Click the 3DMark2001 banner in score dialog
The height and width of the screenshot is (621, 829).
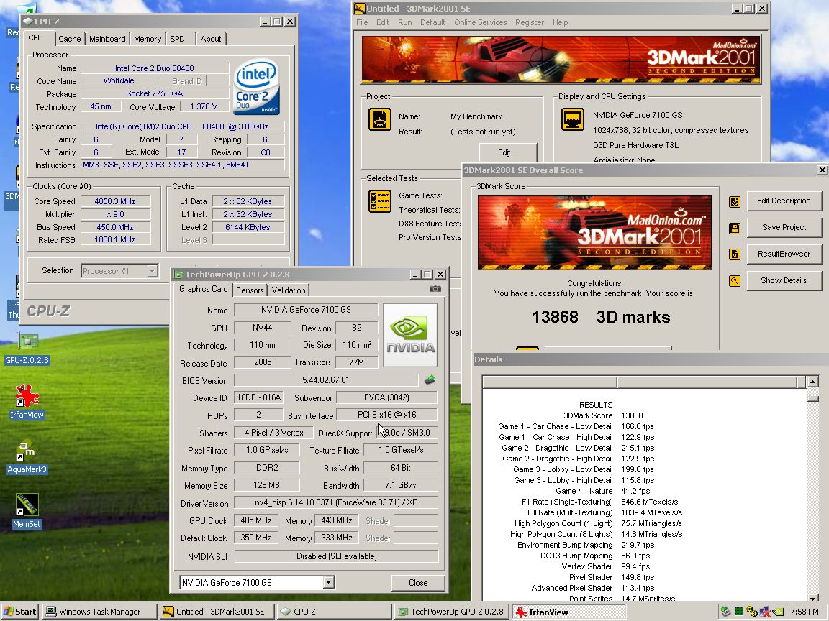(595, 232)
